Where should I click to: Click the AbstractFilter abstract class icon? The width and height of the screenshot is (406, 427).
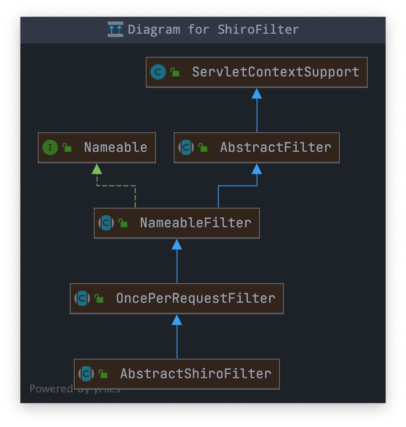point(186,147)
